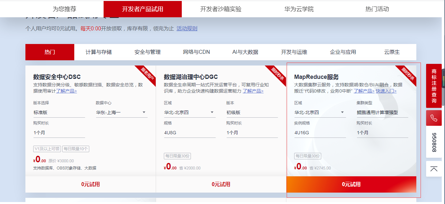This screenshot has height=204, width=445.
Task: Click 0元试用 button for MapReduce服务
Action: point(352,184)
